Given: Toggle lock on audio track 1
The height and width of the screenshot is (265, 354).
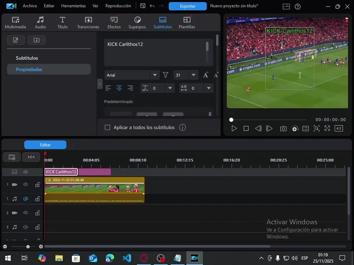Looking at the screenshot, I should 38,199.
